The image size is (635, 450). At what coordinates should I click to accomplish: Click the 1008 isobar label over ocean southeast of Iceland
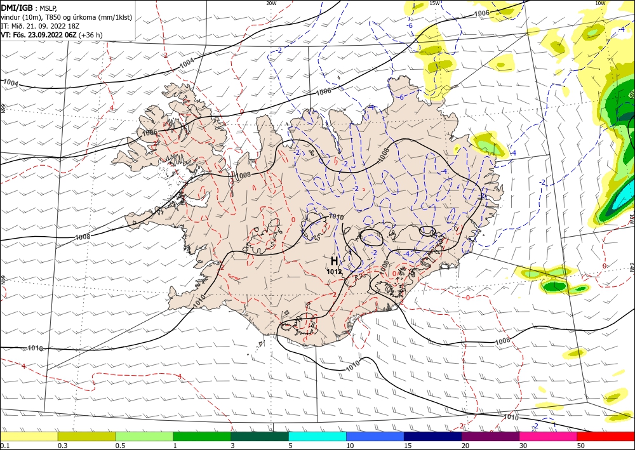pyautogui.click(x=502, y=341)
